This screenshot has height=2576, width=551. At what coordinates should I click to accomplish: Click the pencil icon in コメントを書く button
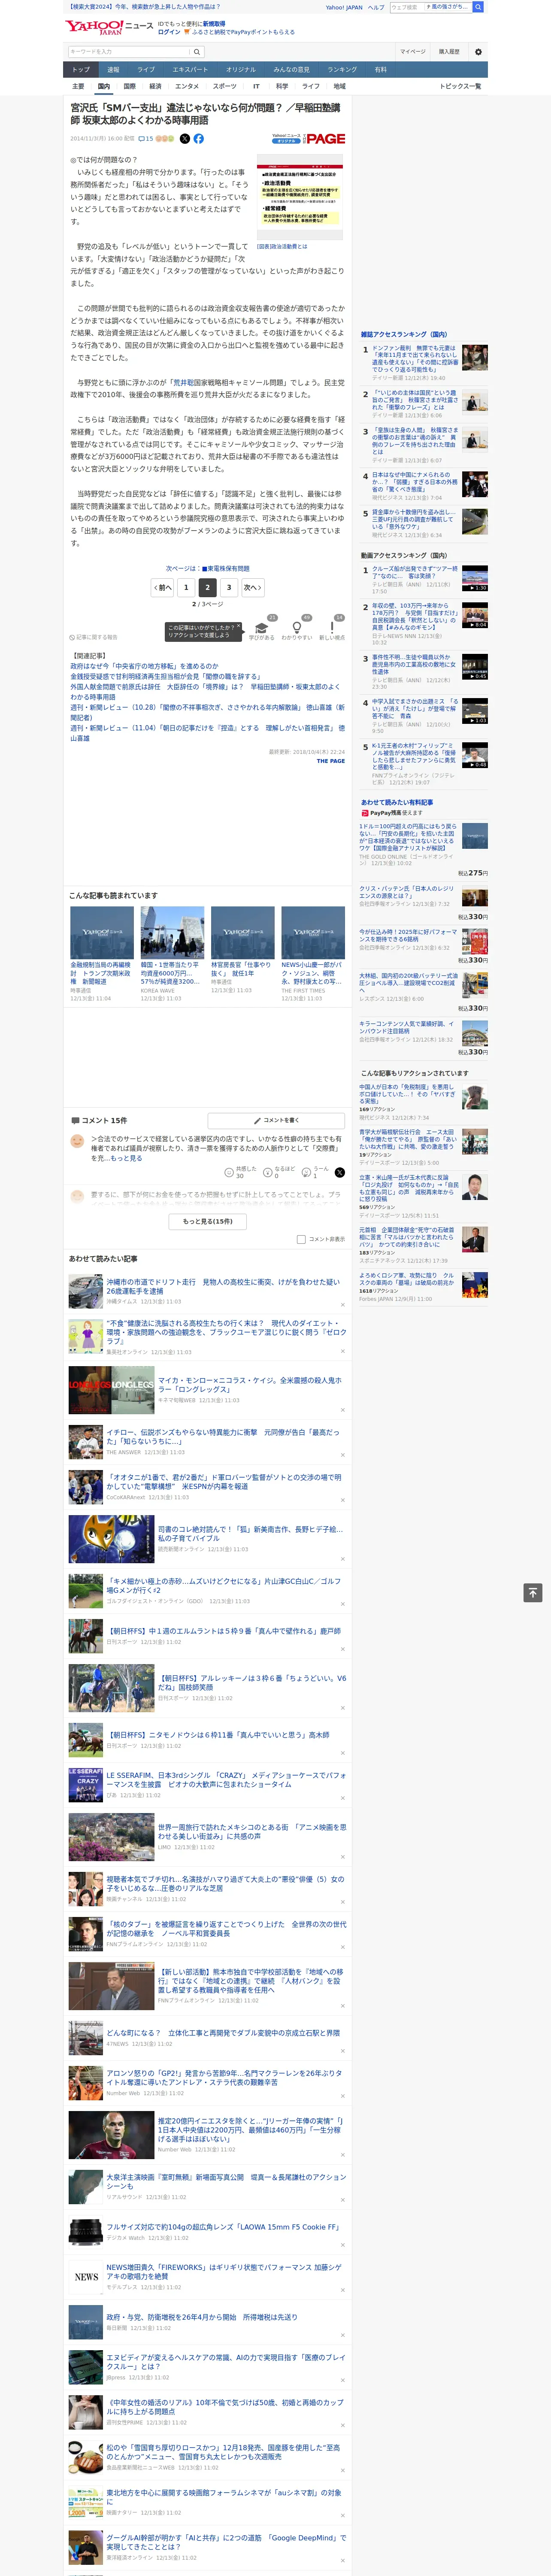coord(257,1120)
